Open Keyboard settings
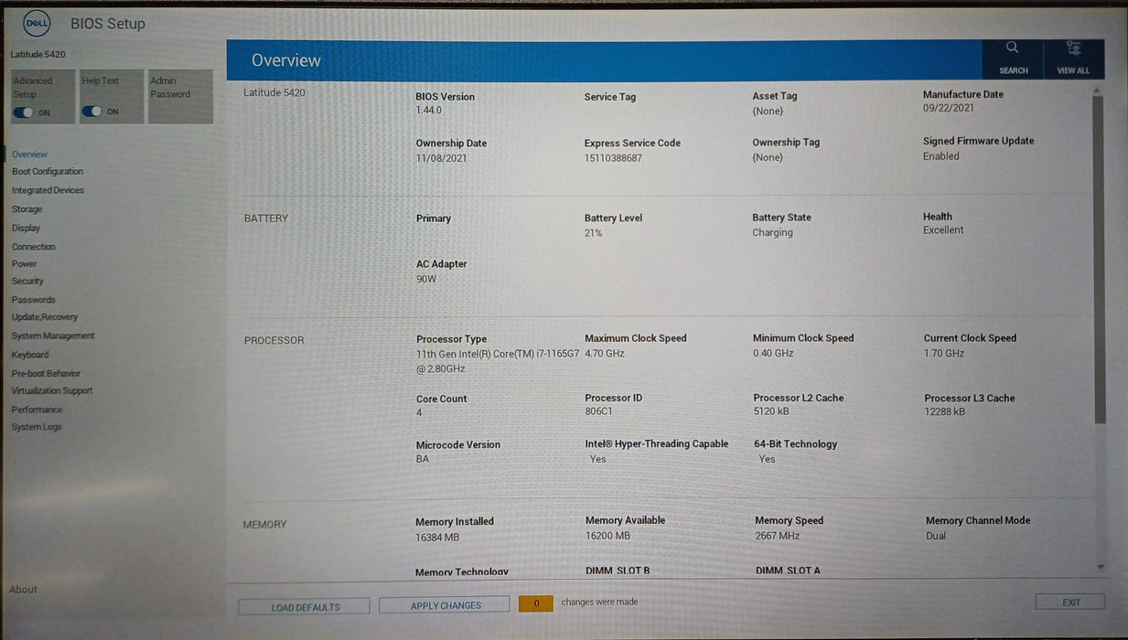This screenshot has width=1128, height=640. coord(30,355)
